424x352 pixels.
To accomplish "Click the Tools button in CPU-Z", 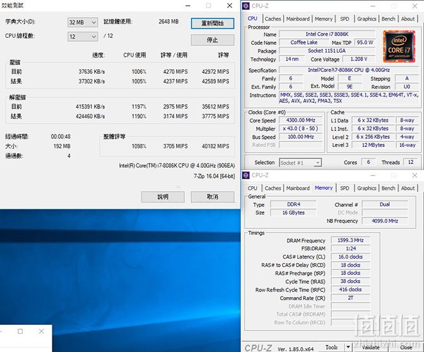I will (331, 347).
